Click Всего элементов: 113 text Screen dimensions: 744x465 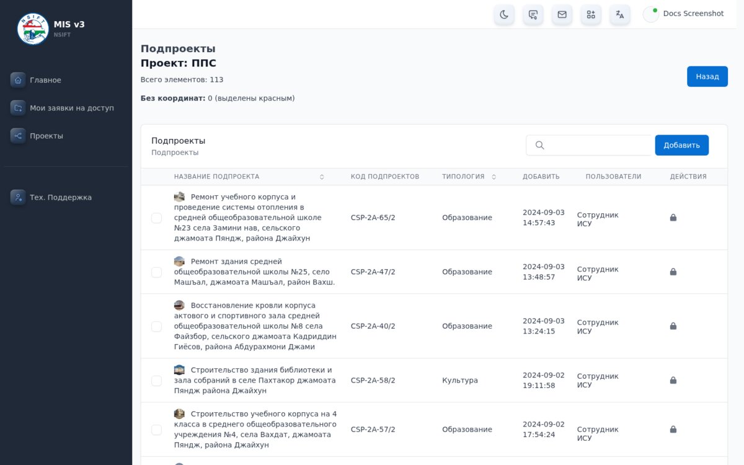(x=182, y=79)
